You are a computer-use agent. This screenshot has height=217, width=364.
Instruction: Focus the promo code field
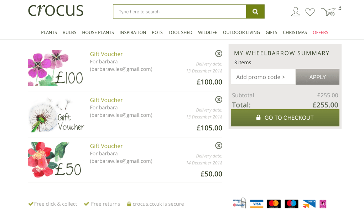[x=263, y=77]
